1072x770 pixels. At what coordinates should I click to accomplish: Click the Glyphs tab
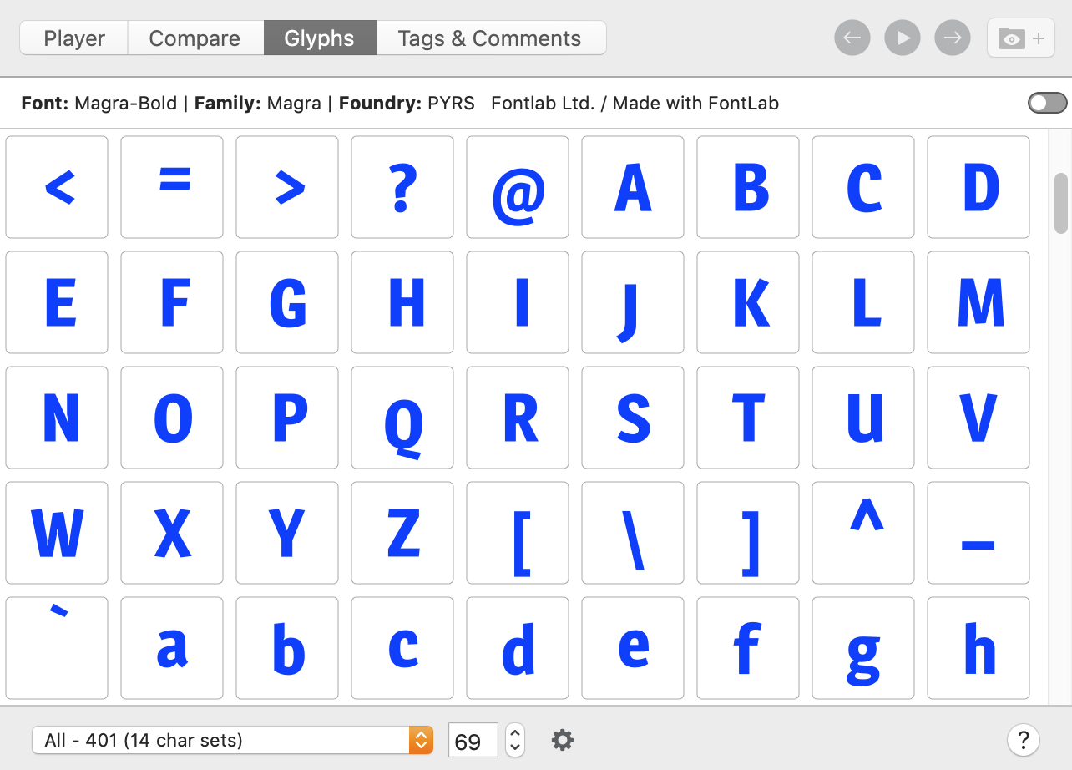pos(319,38)
